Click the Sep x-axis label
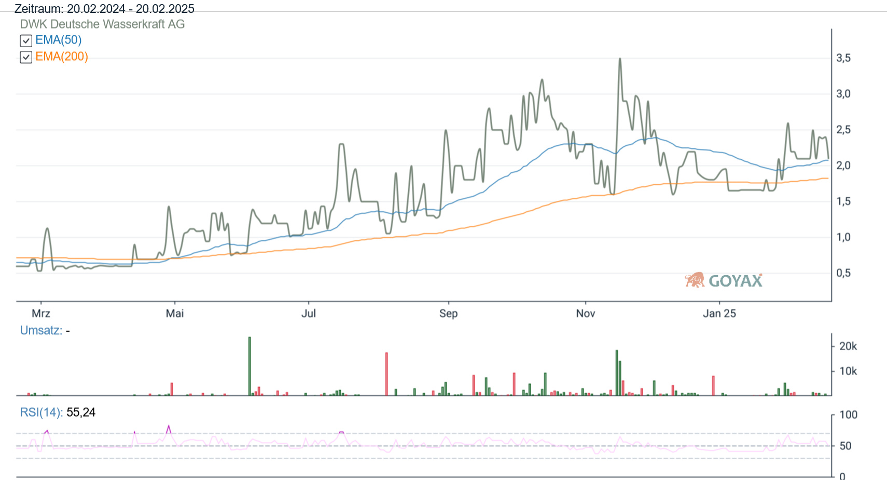 click(x=449, y=313)
